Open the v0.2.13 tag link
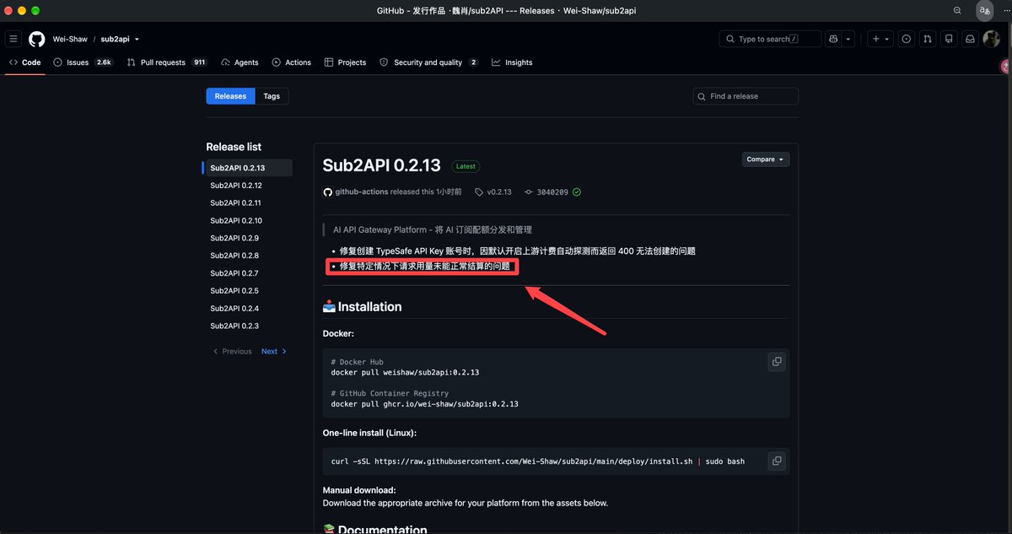 [493, 192]
